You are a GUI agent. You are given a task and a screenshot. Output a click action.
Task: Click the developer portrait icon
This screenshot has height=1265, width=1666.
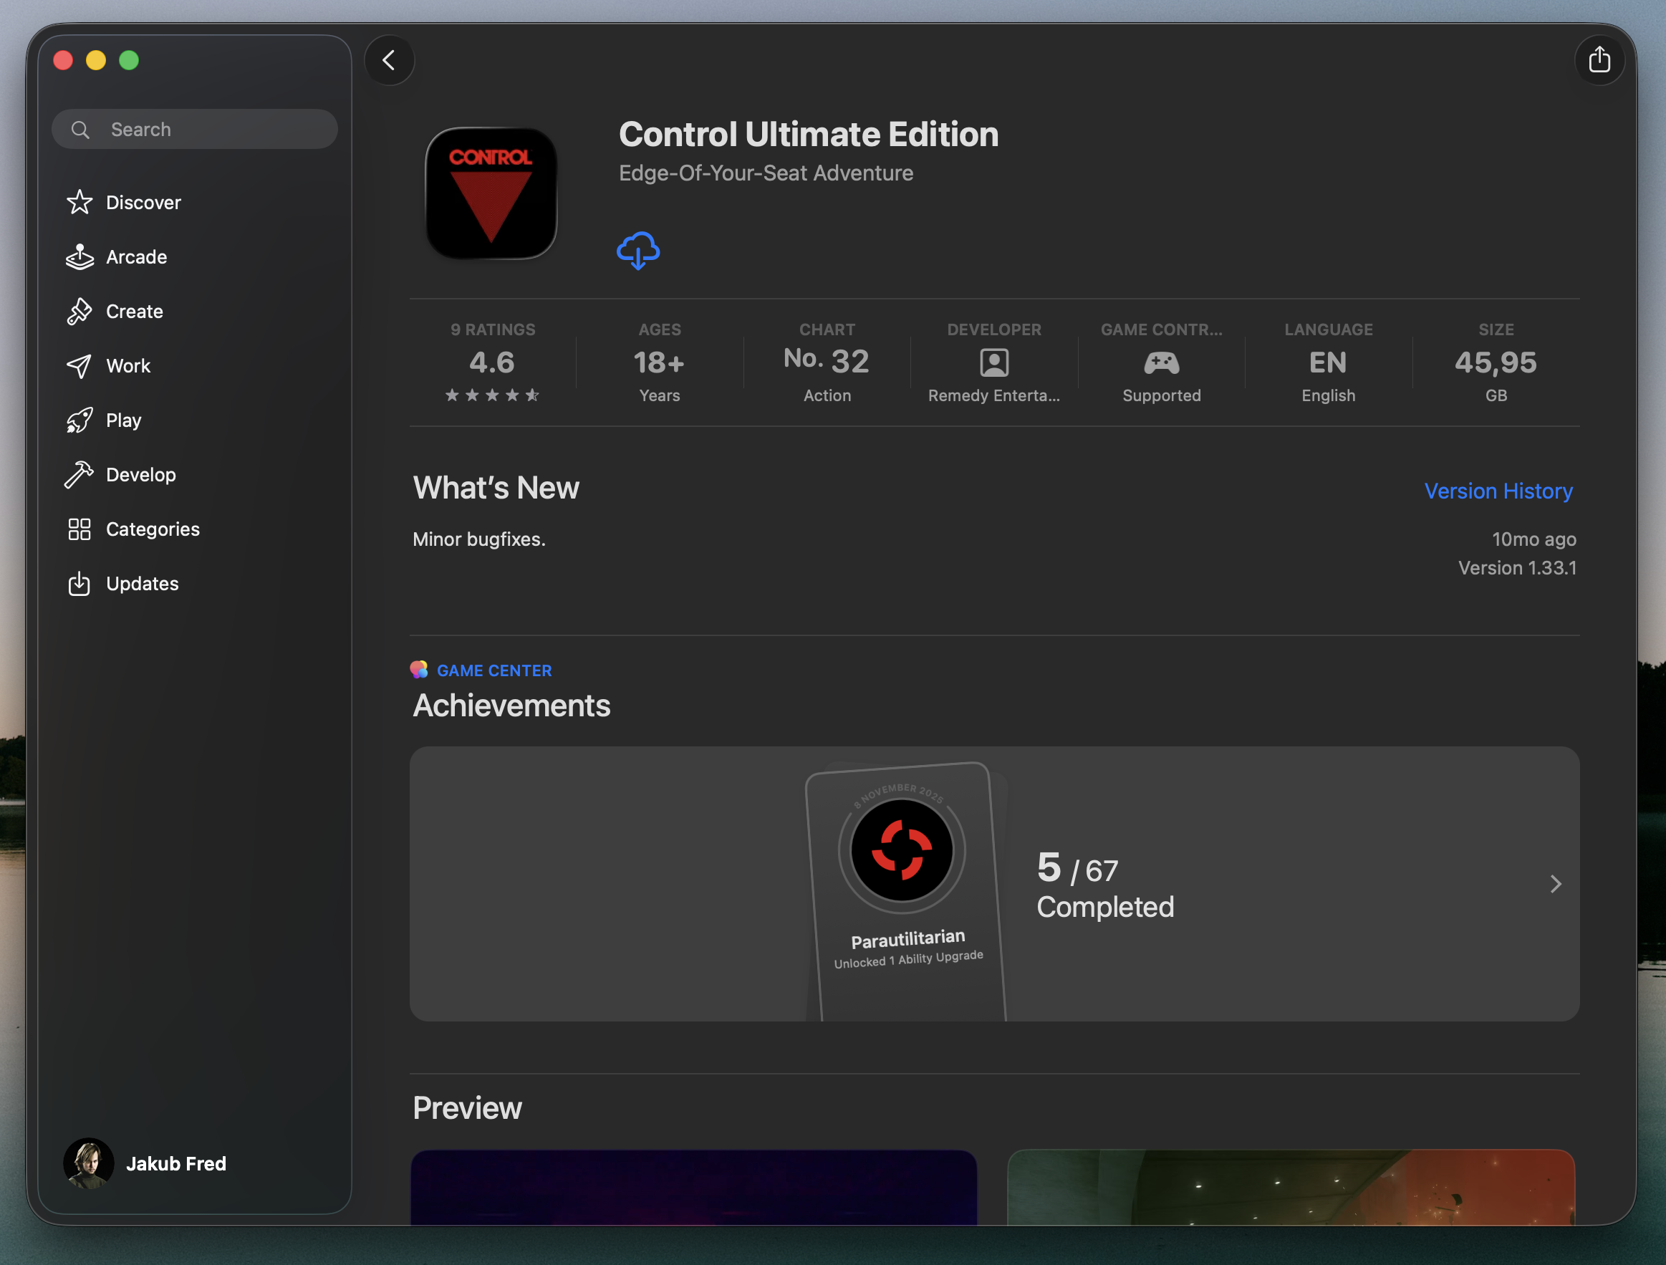pos(994,363)
